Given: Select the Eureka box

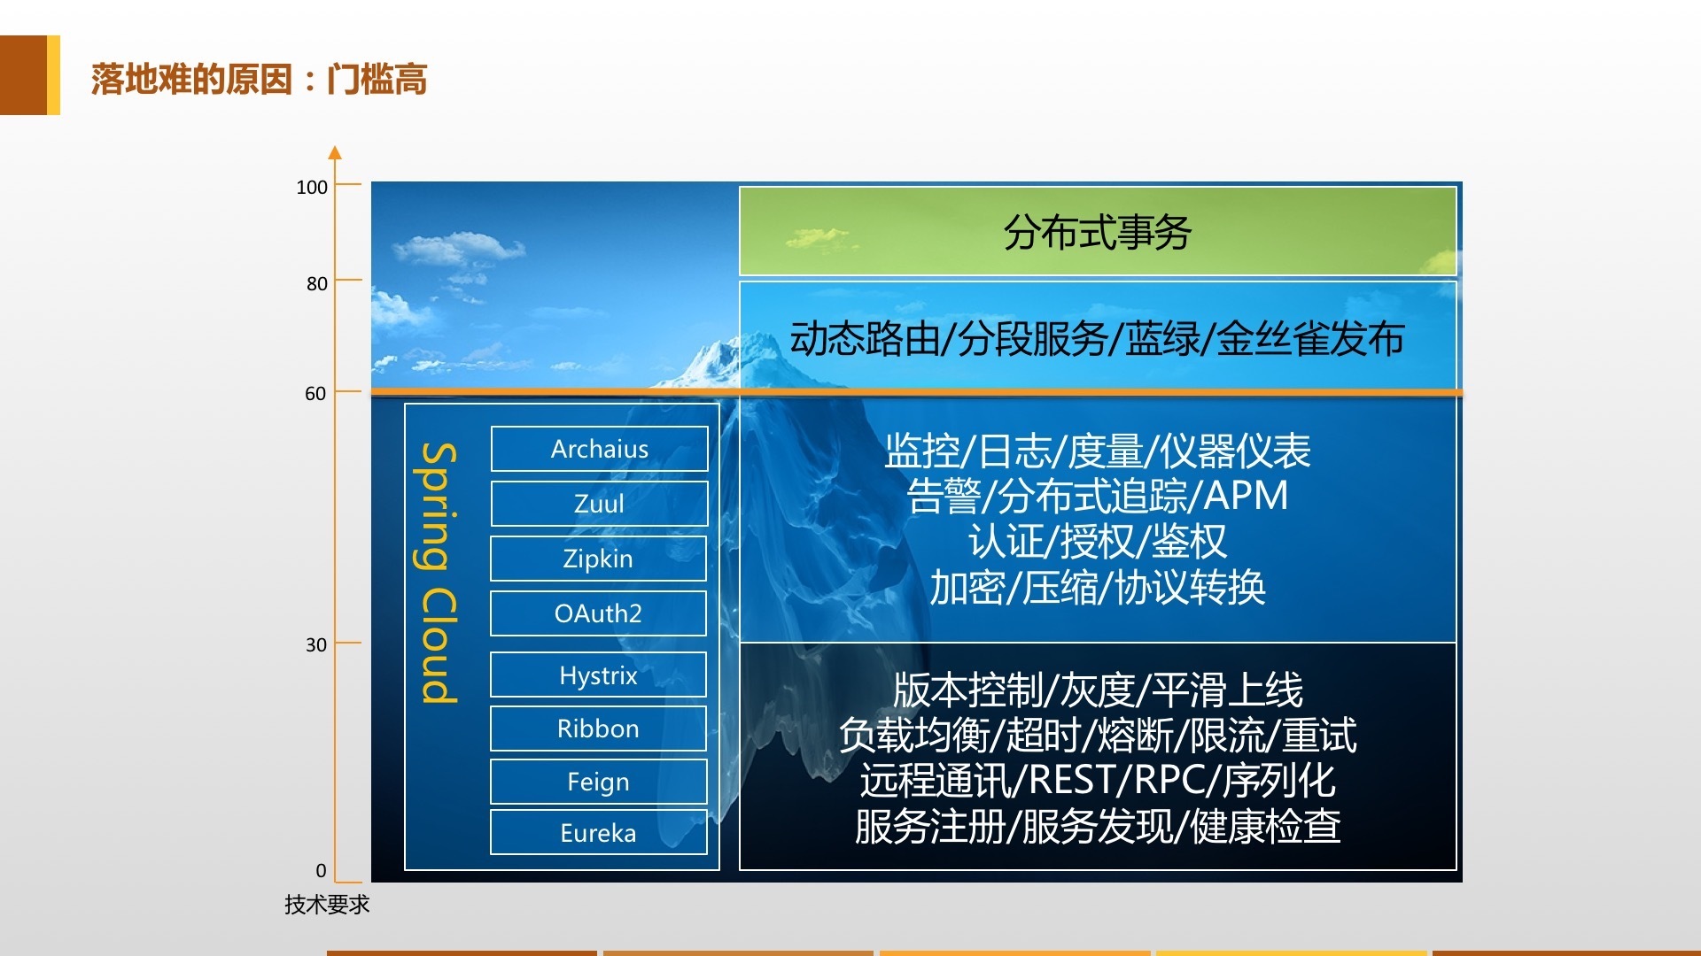Looking at the screenshot, I should 598,833.
